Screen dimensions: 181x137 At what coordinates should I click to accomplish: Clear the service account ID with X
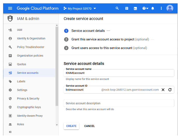pos(163,90)
